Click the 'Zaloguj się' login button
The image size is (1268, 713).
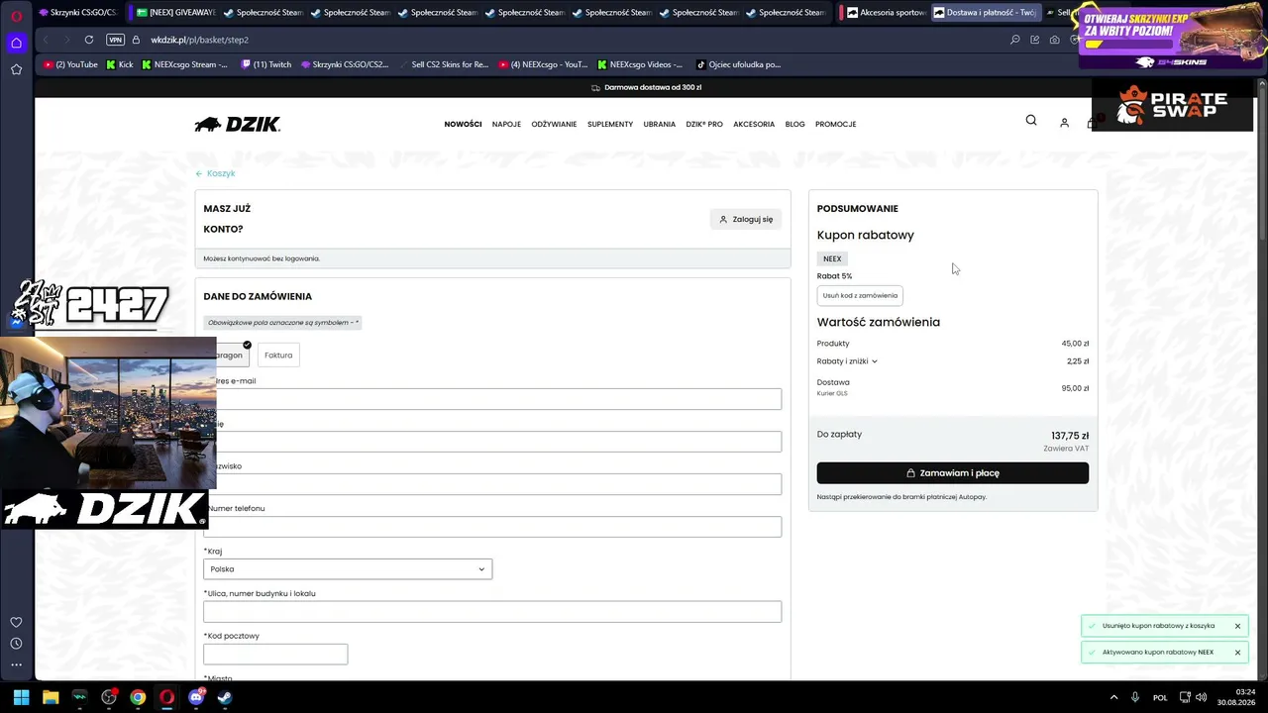tap(746, 219)
